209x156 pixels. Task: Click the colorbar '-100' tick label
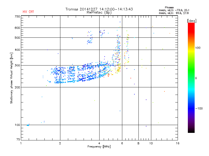point(199,108)
